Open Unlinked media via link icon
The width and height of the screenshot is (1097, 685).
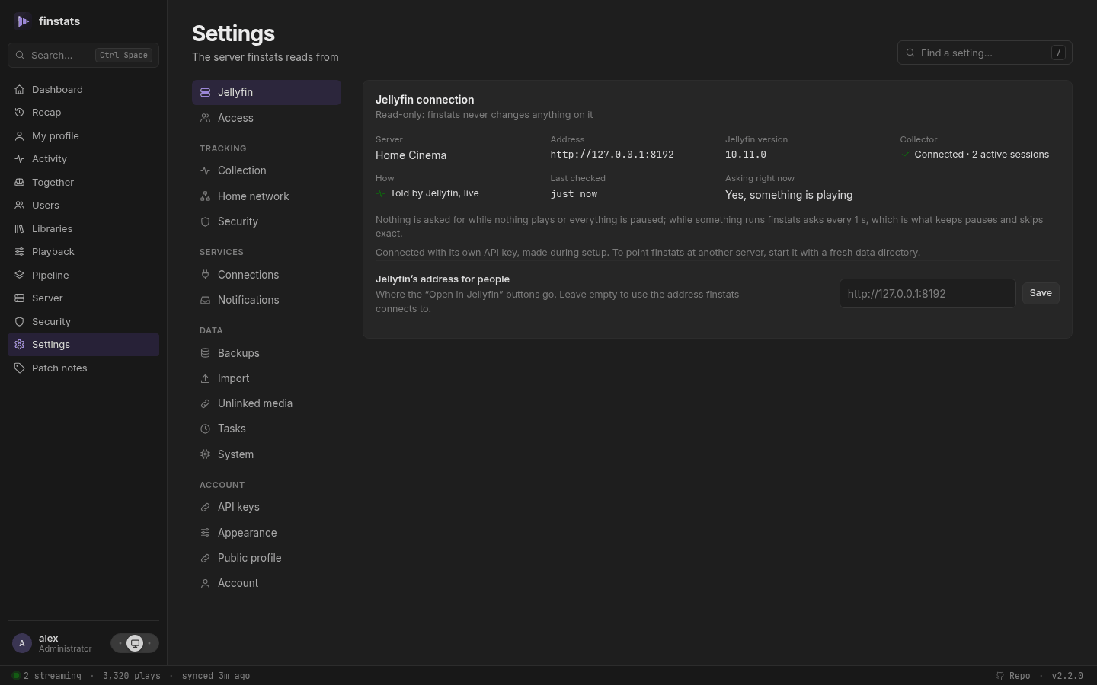click(x=205, y=403)
